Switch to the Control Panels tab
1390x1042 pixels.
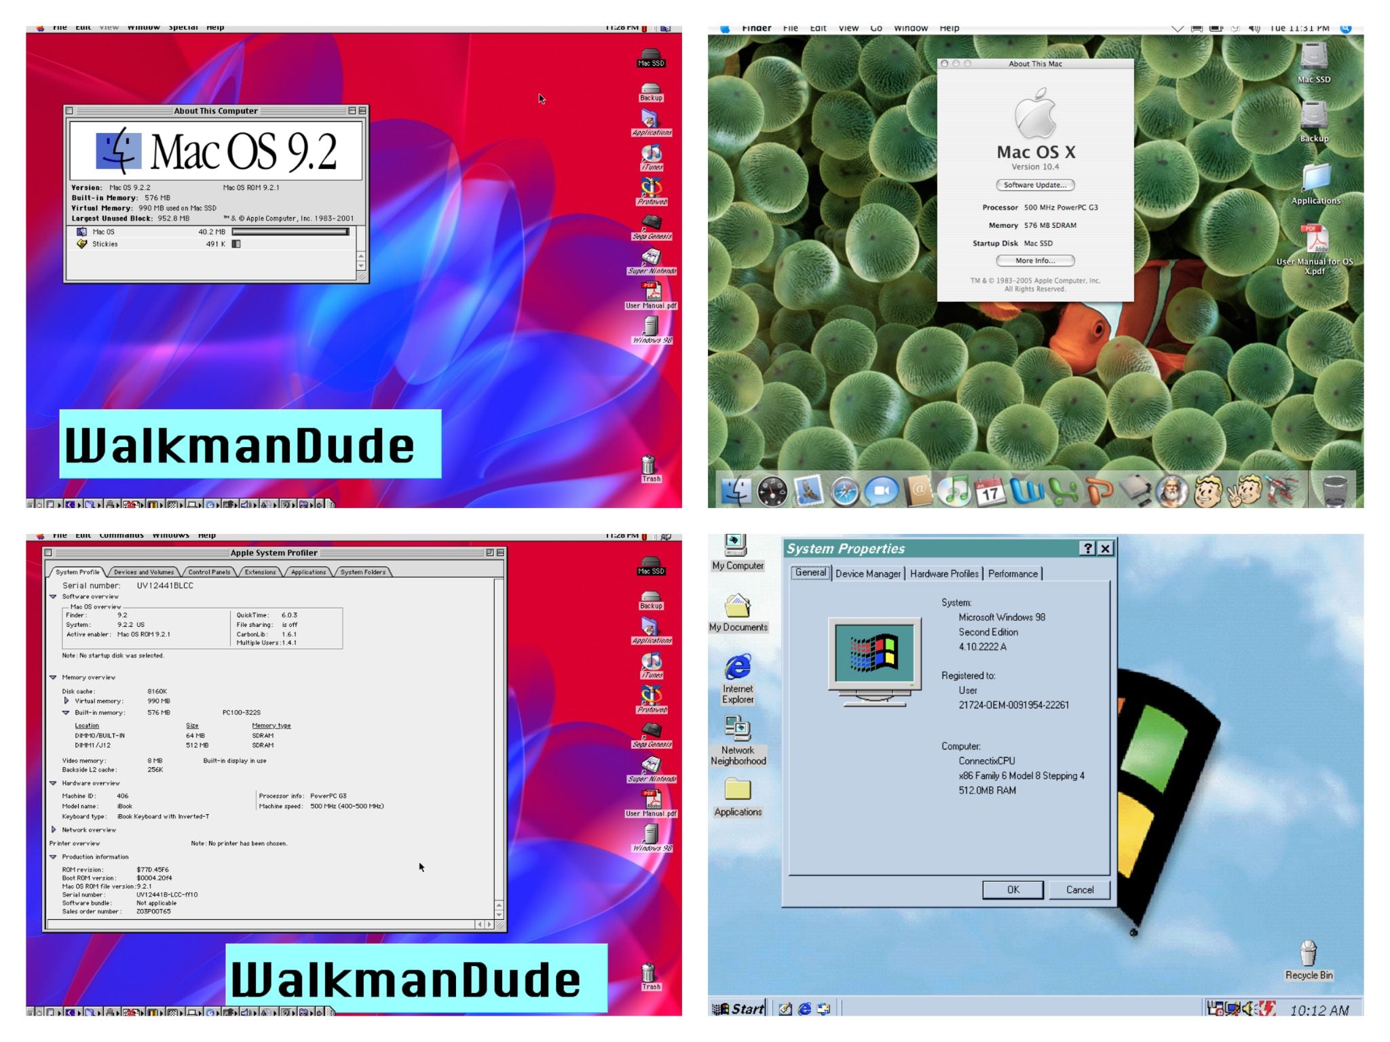point(209,572)
